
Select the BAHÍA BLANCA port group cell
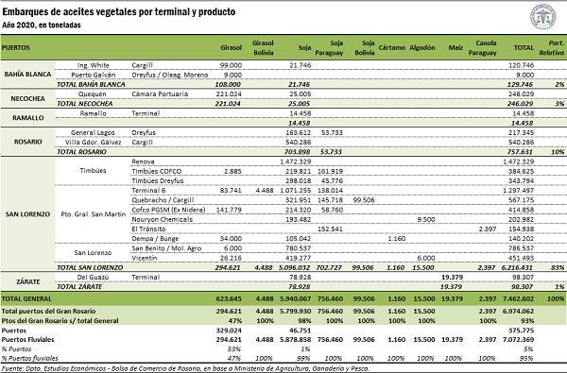(x=27, y=74)
